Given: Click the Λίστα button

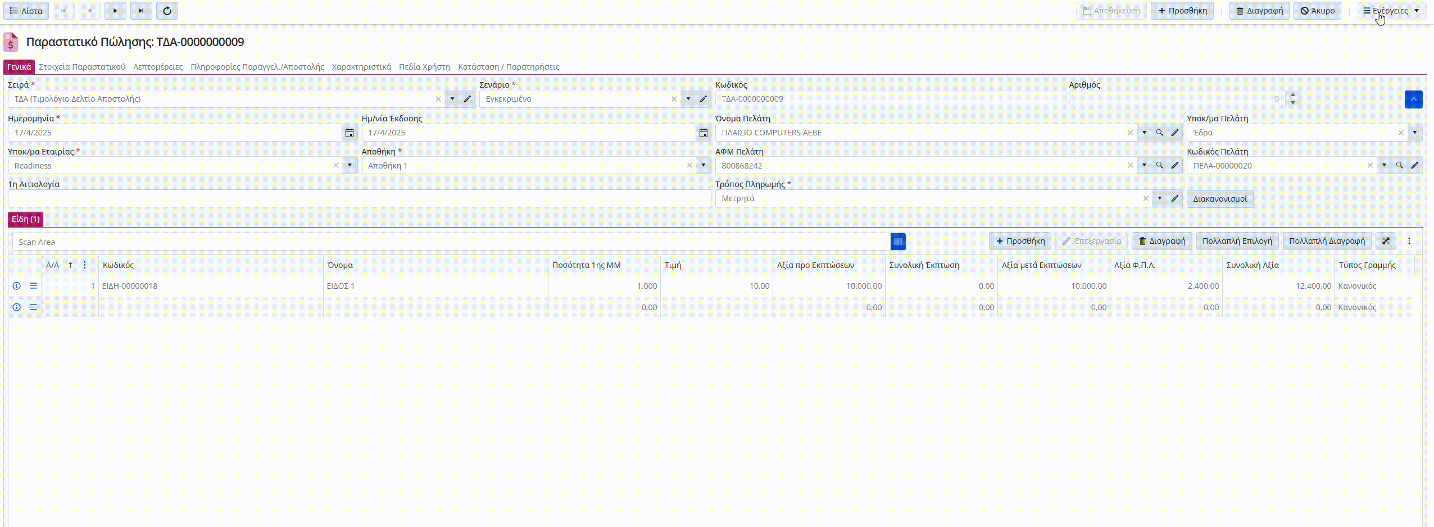Looking at the screenshot, I should (x=26, y=11).
